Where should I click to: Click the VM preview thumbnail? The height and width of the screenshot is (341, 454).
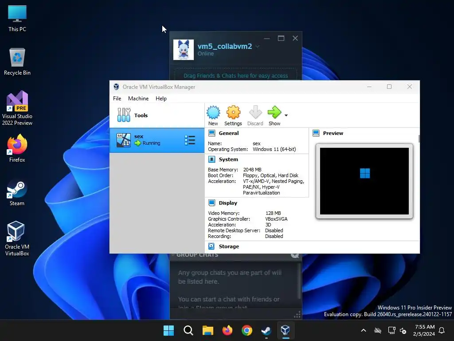[x=364, y=181]
